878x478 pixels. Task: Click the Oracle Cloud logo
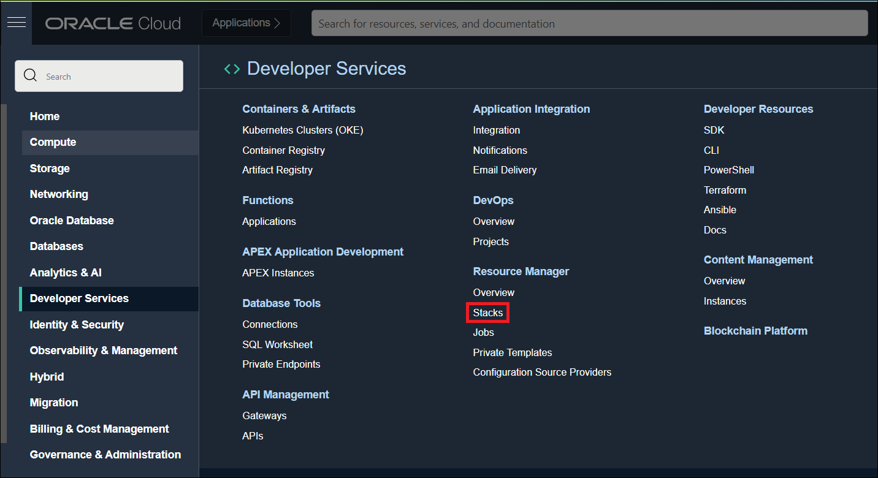tap(113, 23)
